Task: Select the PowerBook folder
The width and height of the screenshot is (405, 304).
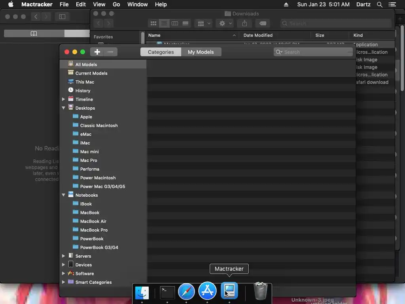Action: [103, 239]
